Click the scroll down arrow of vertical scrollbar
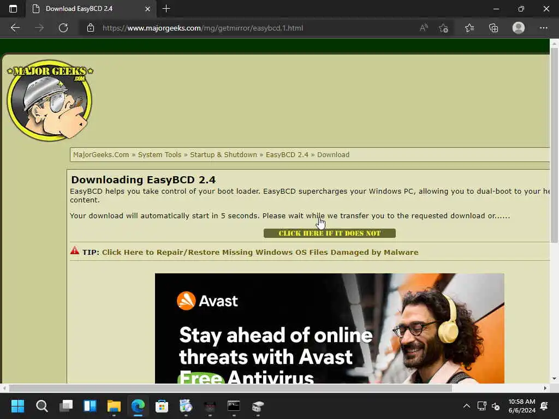Viewport: 559px width, 419px height. [x=554, y=379]
